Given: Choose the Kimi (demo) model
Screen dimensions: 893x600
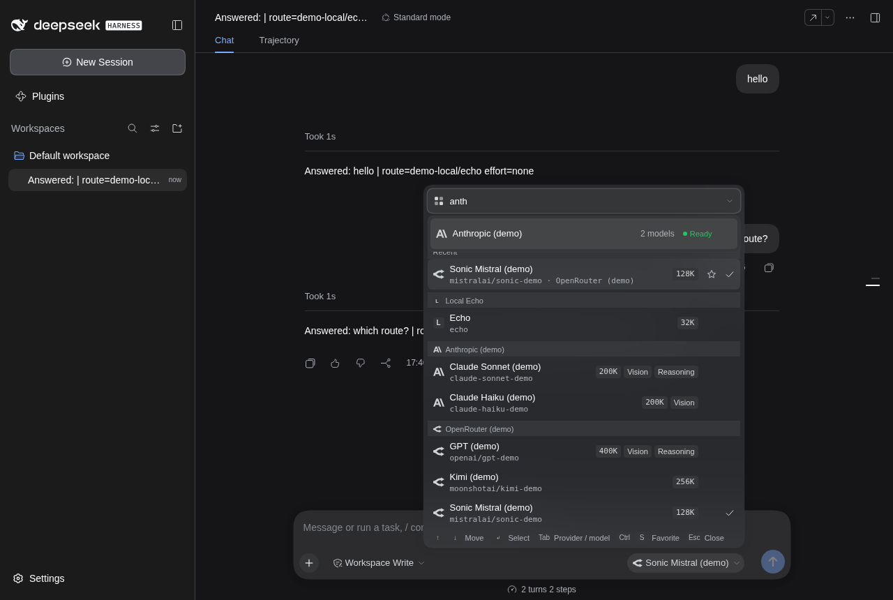Looking at the screenshot, I should click(x=584, y=482).
